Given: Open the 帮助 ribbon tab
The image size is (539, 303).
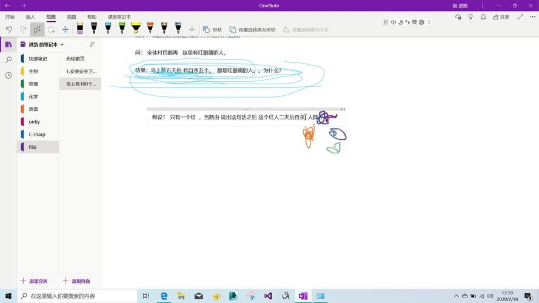Looking at the screenshot, I should tap(92, 17).
